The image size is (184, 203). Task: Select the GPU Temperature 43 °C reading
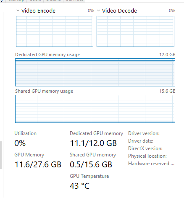click(x=79, y=186)
